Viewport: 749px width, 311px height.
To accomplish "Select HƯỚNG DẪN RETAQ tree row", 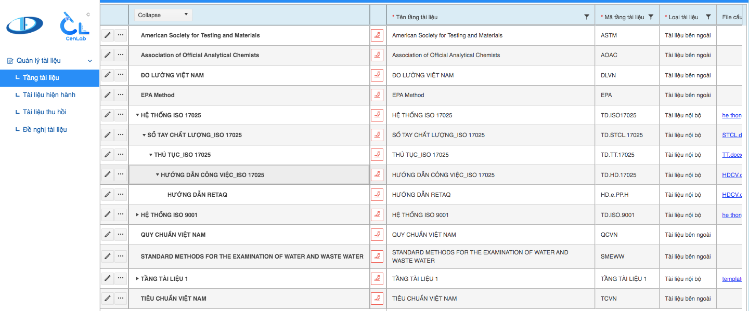I will (x=249, y=195).
